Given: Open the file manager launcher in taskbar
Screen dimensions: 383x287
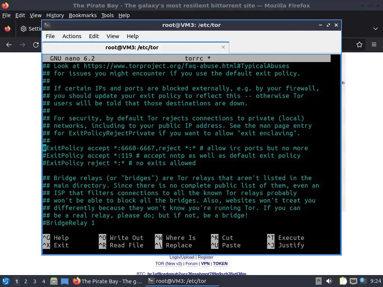Looking at the screenshot, I should 54,281.
